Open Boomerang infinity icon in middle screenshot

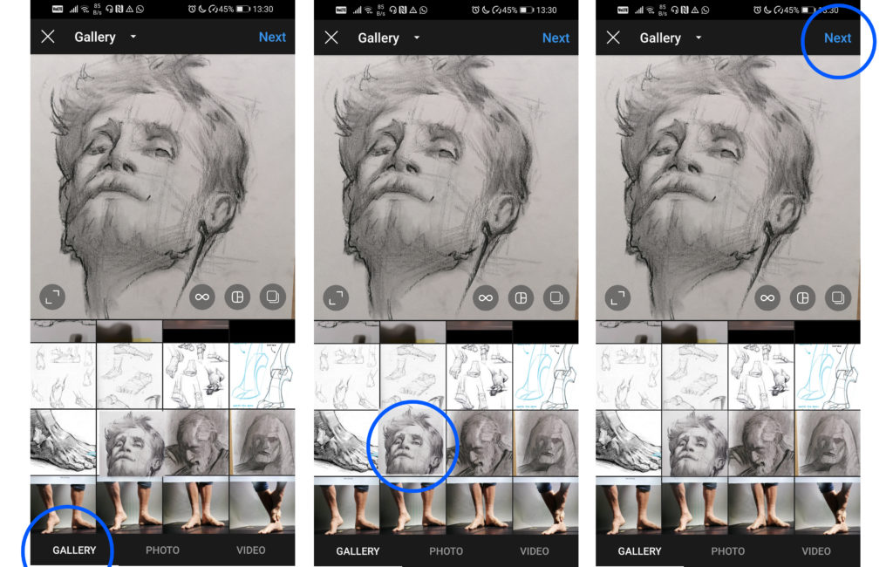486,298
